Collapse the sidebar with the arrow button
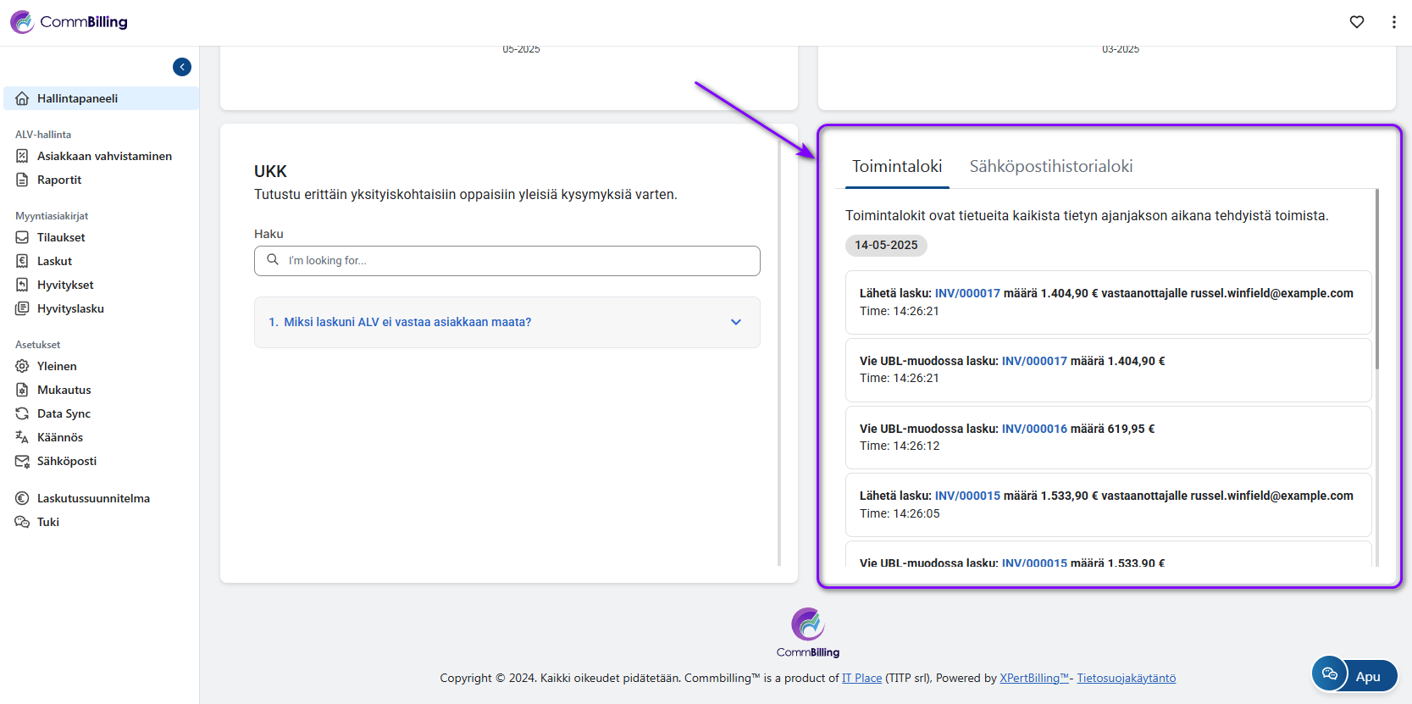This screenshot has height=704, width=1412. 182,67
